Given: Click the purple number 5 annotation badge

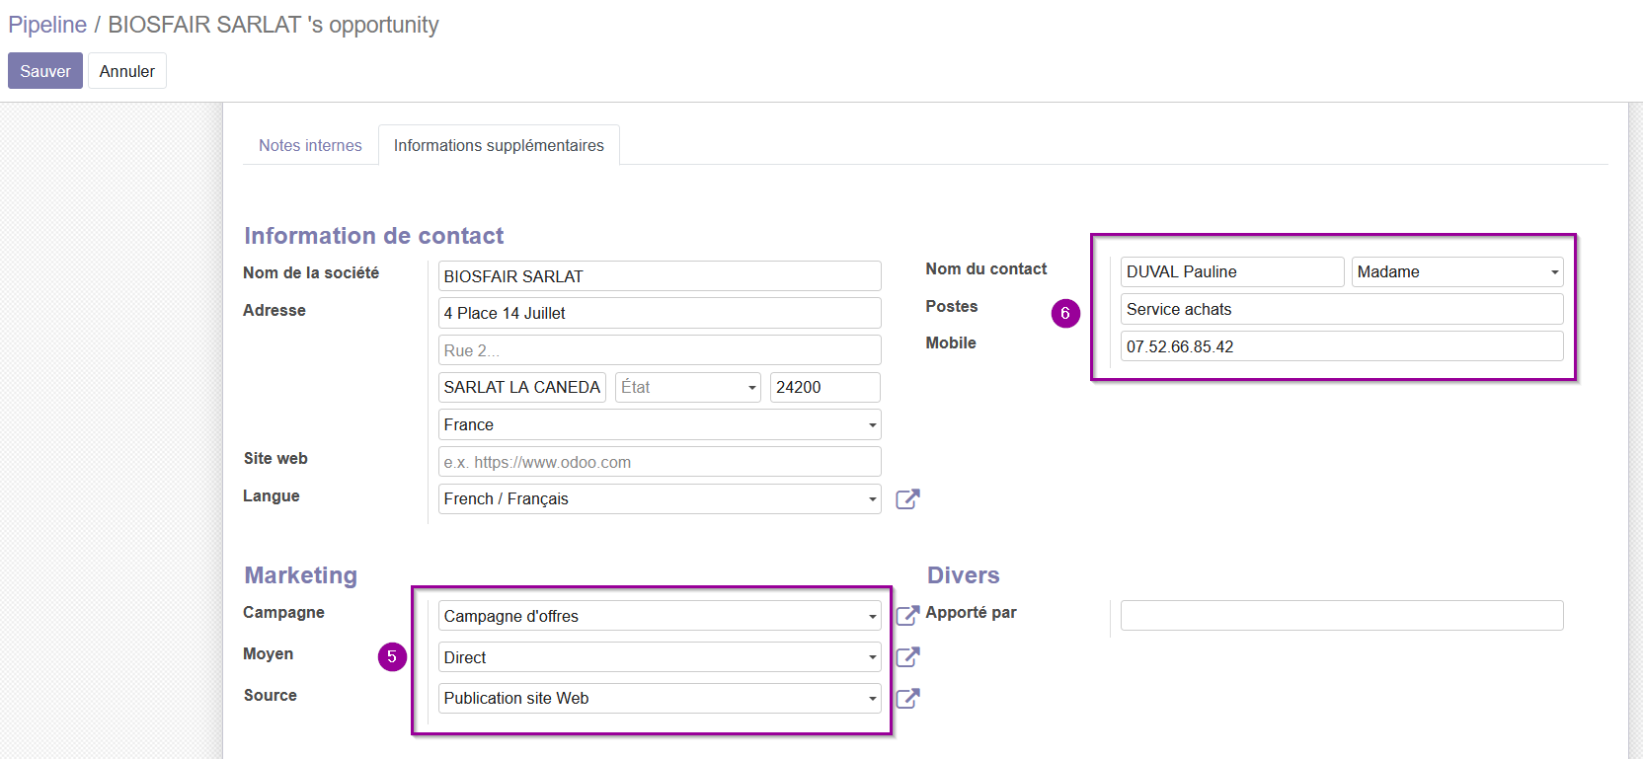Looking at the screenshot, I should [x=392, y=656].
